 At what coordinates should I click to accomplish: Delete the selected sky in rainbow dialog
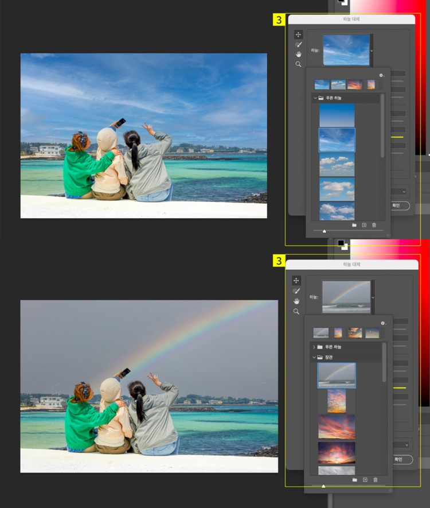pyautogui.click(x=376, y=479)
